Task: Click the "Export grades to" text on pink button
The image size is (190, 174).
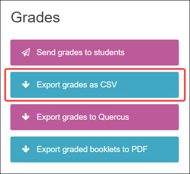Action: 67,117
